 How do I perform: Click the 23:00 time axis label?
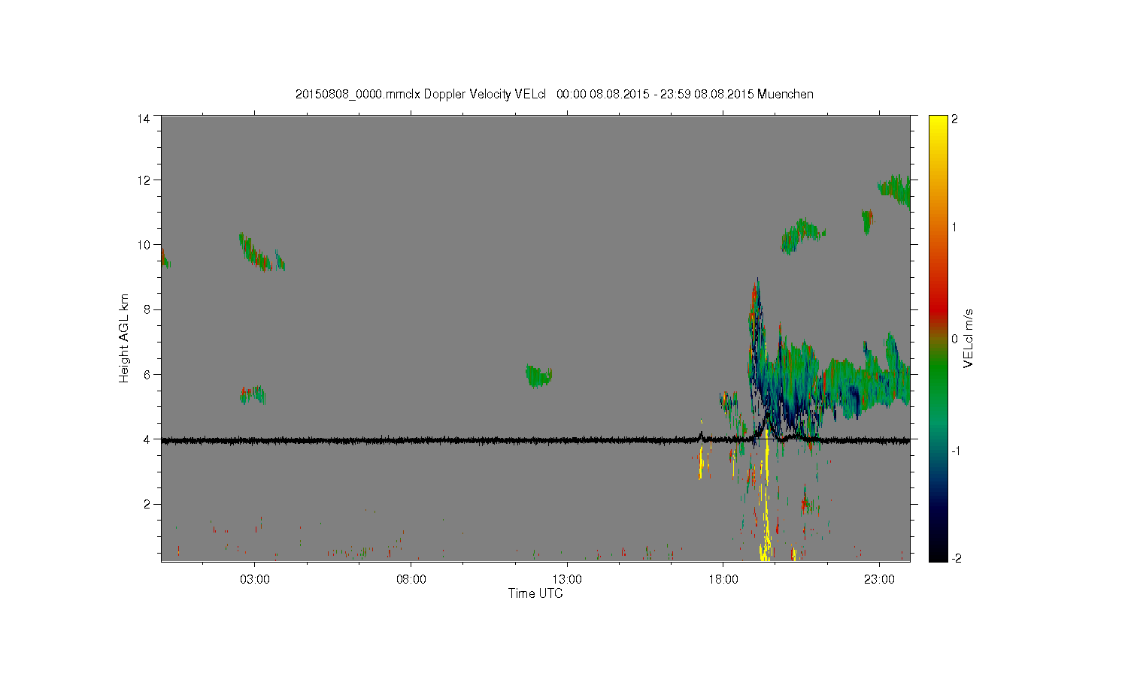pyautogui.click(x=879, y=579)
